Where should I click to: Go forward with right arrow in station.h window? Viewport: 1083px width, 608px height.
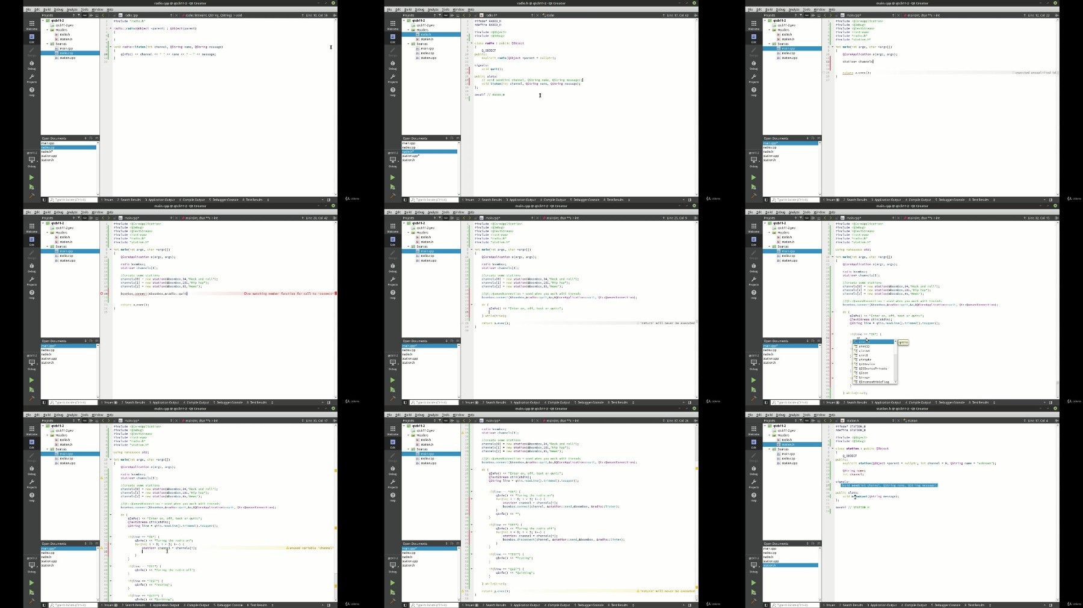coord(830,420)
